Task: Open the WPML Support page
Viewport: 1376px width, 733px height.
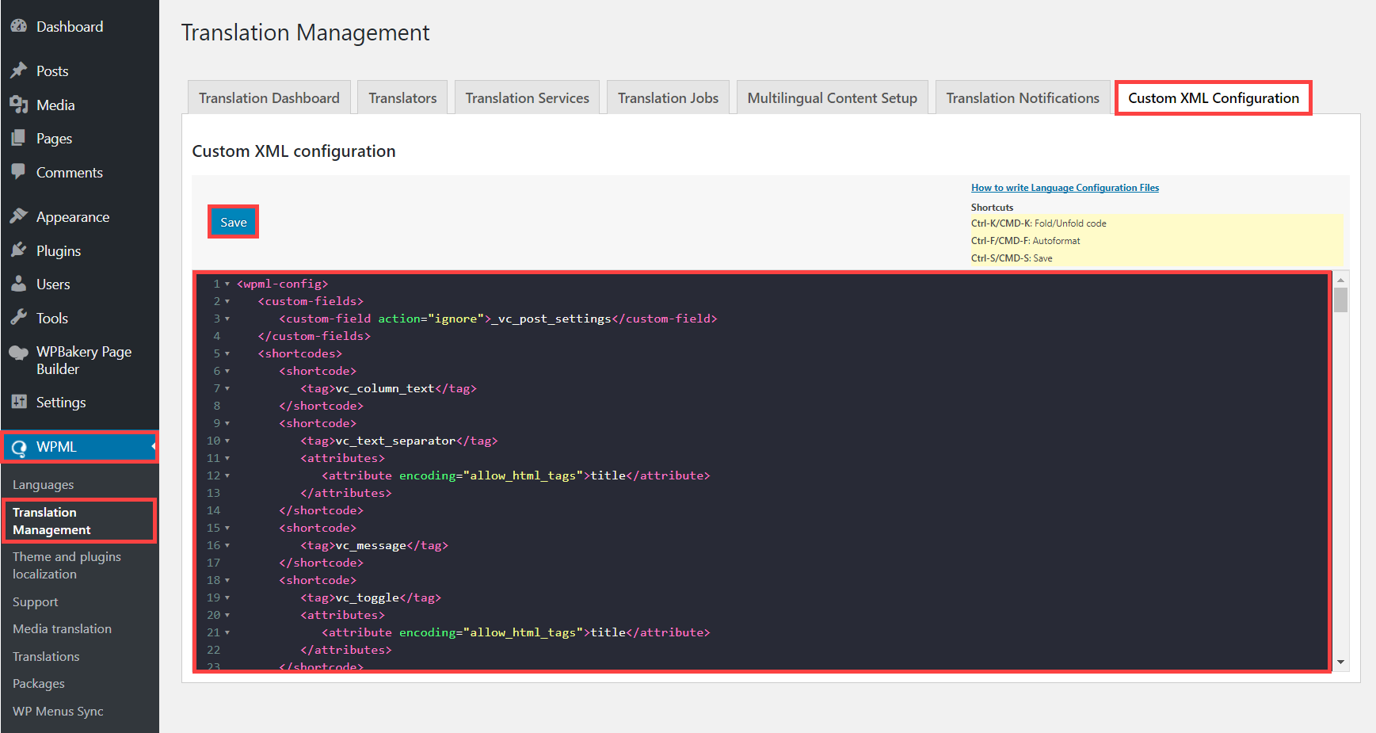Action: click(x=35, y=601)
